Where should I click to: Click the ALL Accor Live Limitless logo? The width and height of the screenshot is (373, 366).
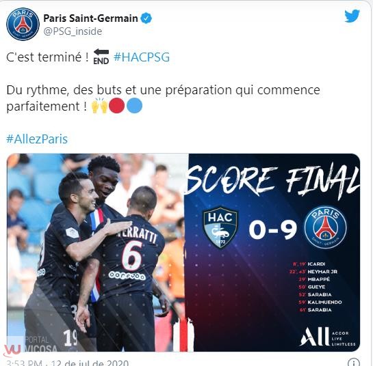[x=328, y=337]
